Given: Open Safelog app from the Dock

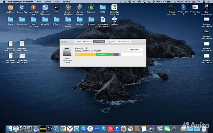Looking at the screenshot, I should tap(43, 129).
